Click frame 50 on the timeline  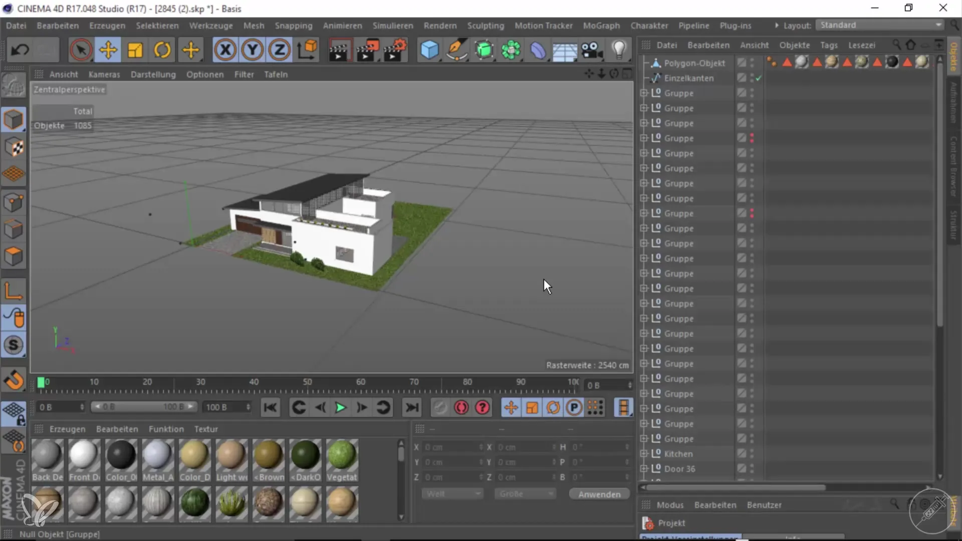[307, 382]
